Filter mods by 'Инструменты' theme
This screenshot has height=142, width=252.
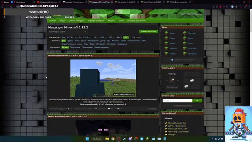point(93,41)
